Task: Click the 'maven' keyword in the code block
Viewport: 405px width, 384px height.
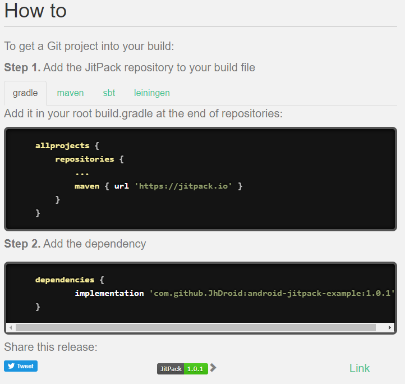Action: point(87,186)
